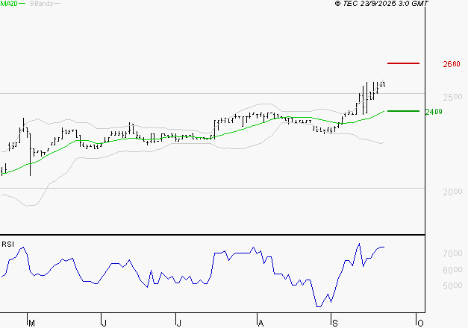Click the RSI line's lowest dip near September

click(318, 306)
